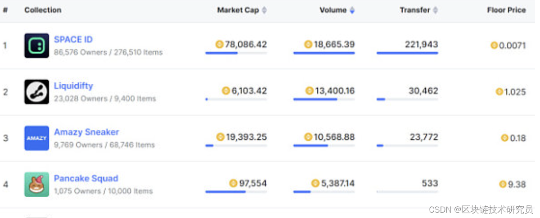Sort table by Market Cap

[x=242, y=10]
